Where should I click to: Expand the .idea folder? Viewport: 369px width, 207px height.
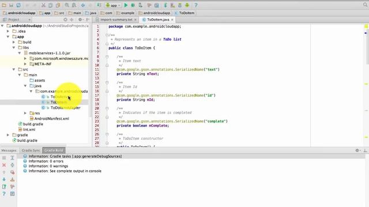[x=8, y=31]
